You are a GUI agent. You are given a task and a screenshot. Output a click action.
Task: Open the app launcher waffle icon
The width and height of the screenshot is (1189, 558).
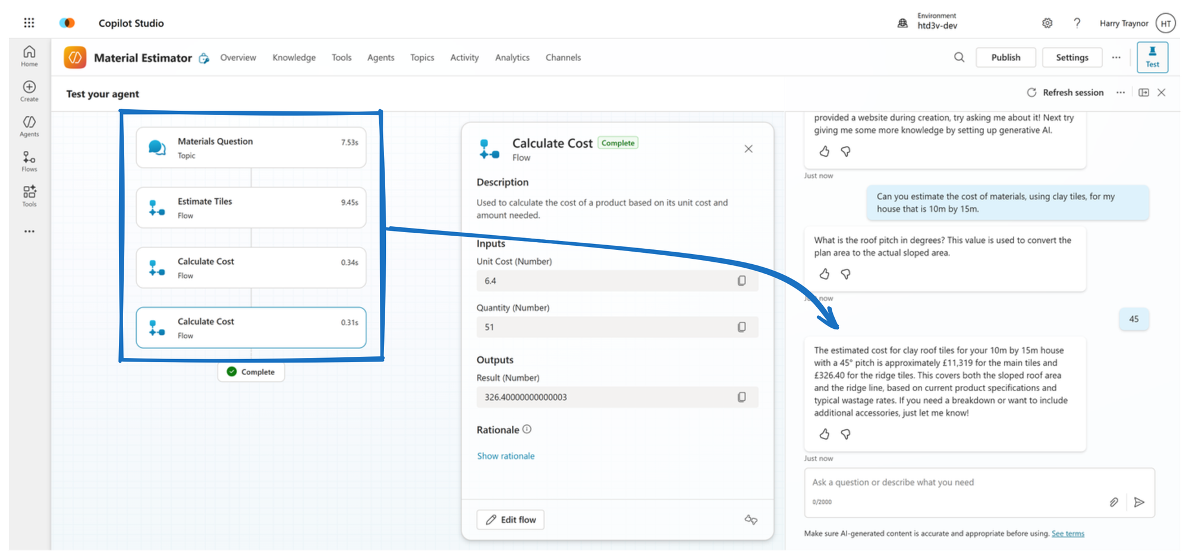[29, 23]
